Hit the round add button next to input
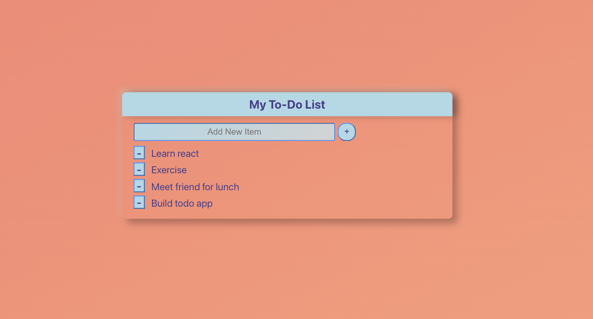Image resolution: width=593 pixels, height=319 pixels. [347, 132]
